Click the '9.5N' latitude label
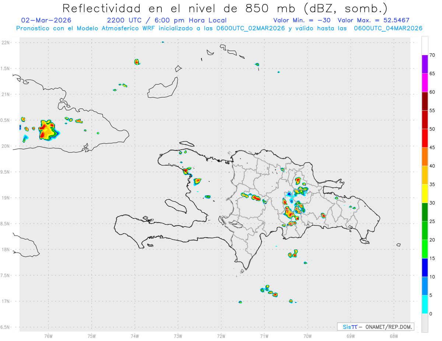Viewport: 442px width, 341px height. (6, 172)
